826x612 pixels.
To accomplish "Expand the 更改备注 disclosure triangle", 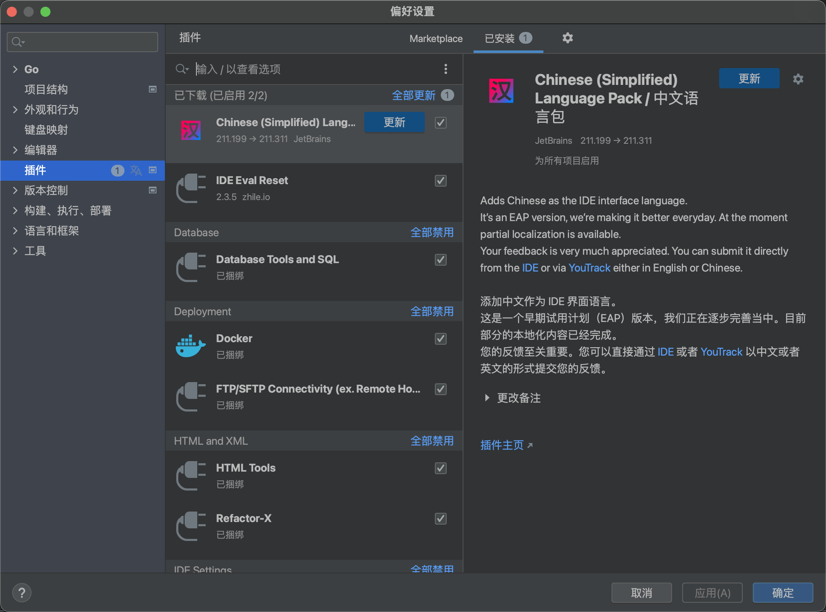I will [x=487, y=398].
